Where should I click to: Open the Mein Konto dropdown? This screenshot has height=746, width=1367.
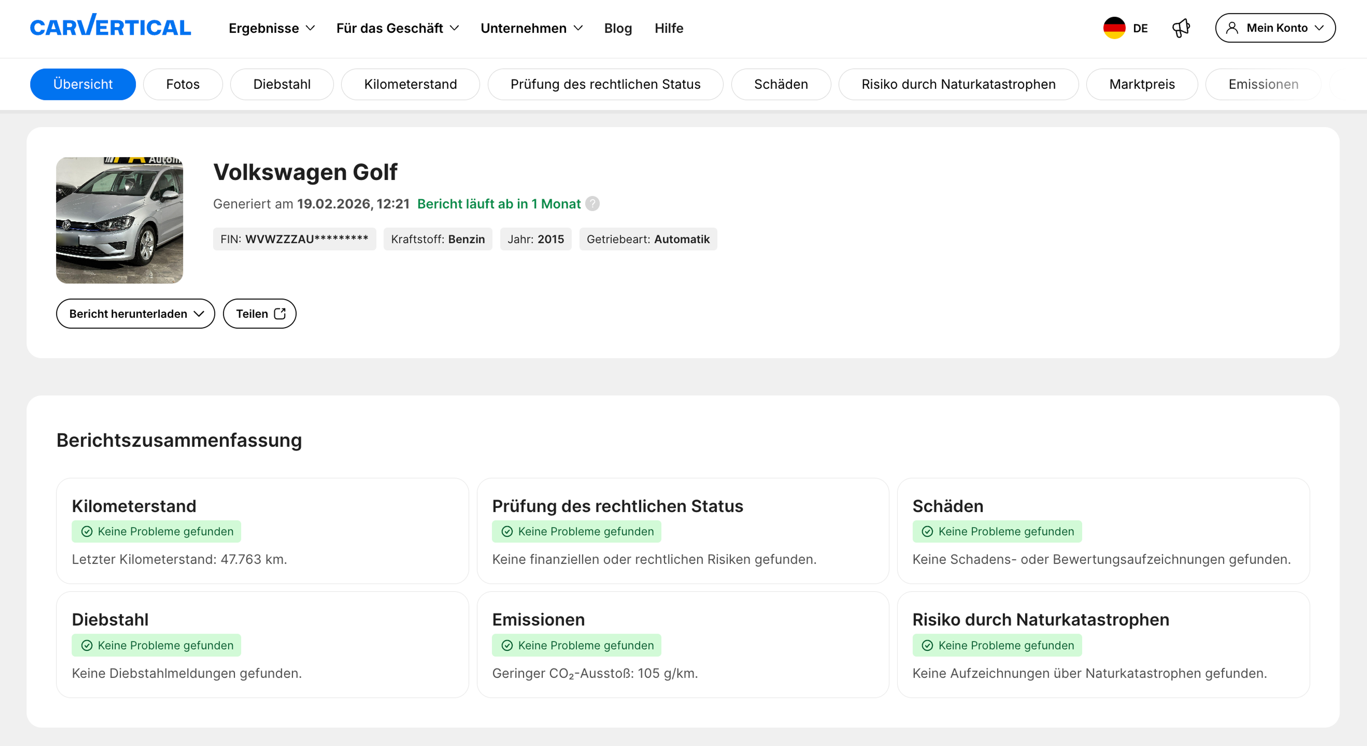pyautogui.click(x=1275, y=28)
